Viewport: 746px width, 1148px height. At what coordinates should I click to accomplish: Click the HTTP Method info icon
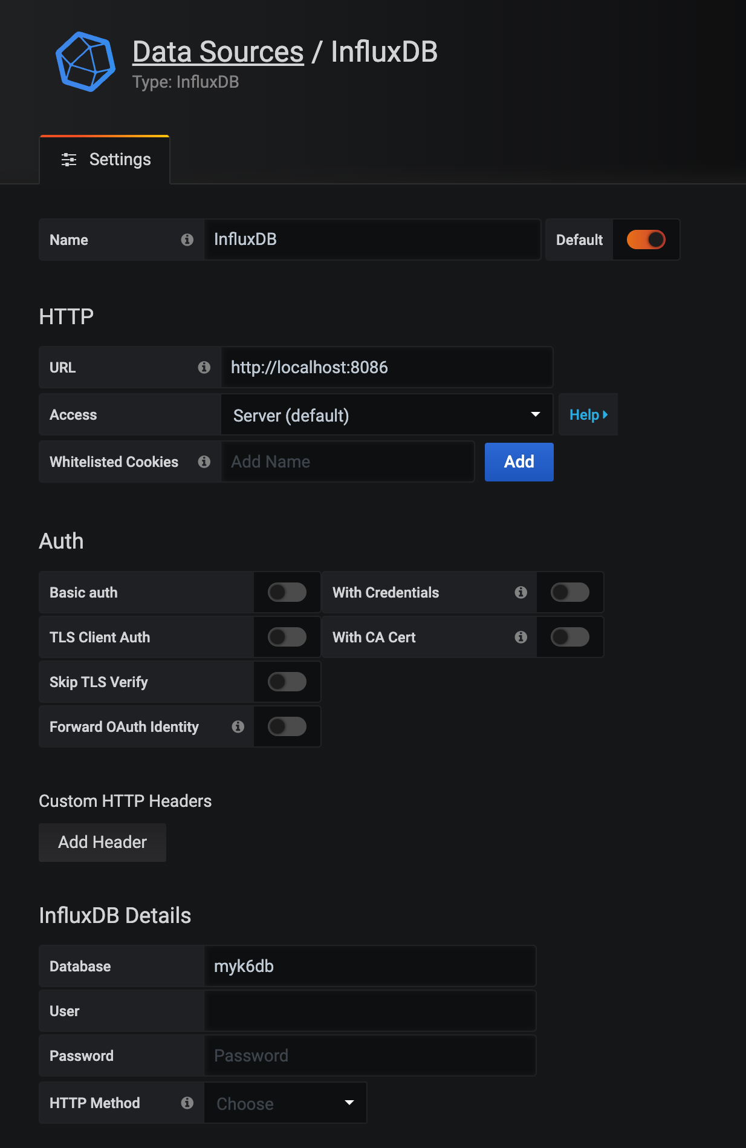point(187,1103)
